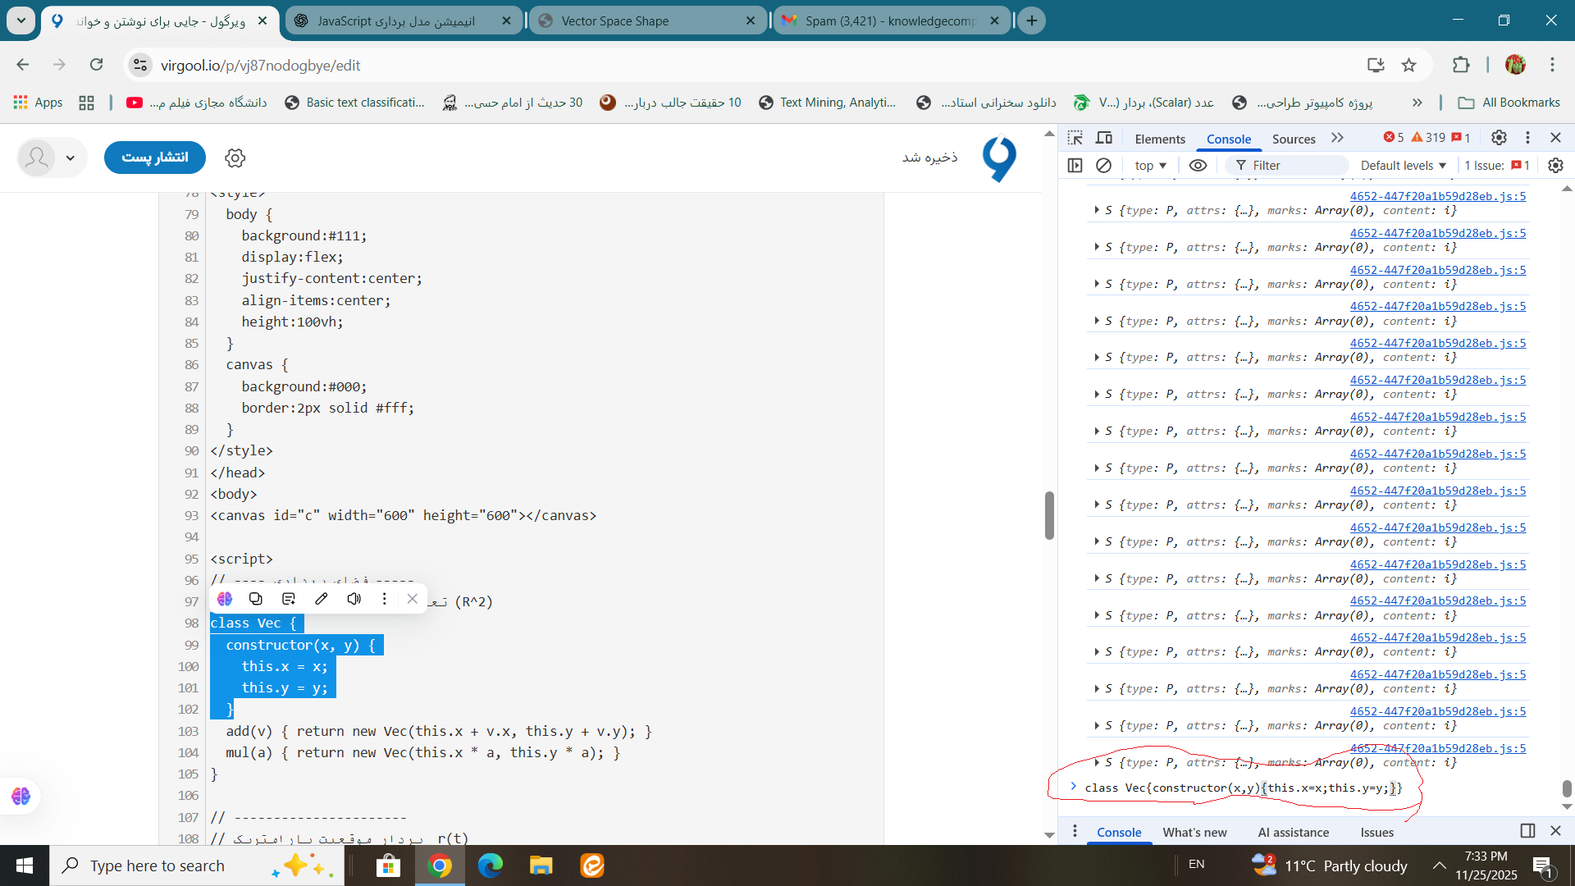This screenshot has height=886, width=1575.
Task: Clear console with the ban icon
Action: pos(1103,165)
